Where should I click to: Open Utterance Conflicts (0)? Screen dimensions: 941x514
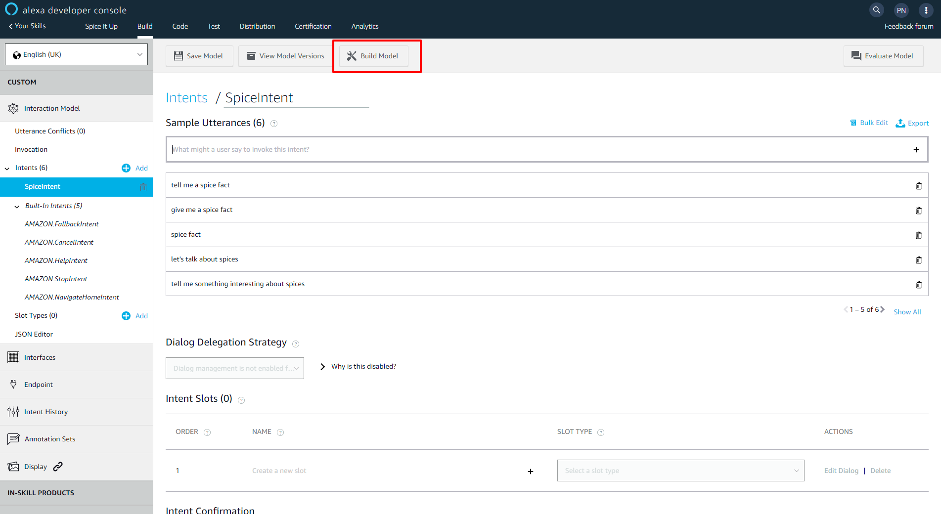(50, 131)
